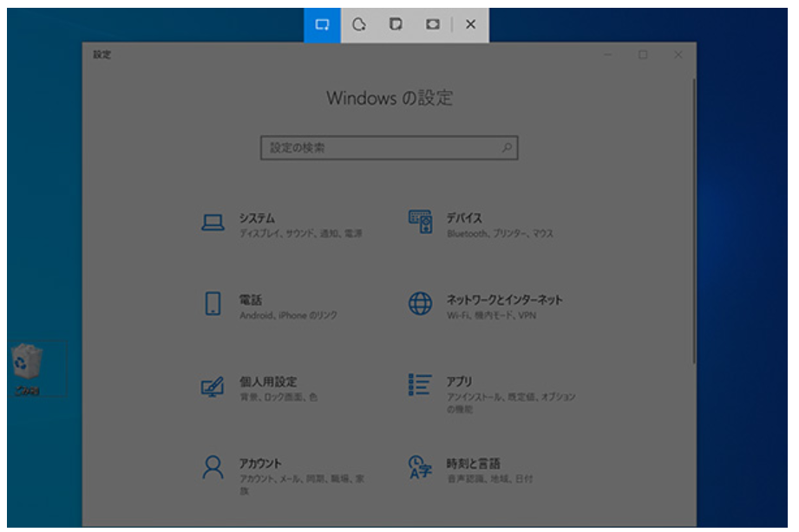Click the ディスプレイ、サウンド description text
The width and height of the screenshot is (799, 532).
tap(301, 234)
